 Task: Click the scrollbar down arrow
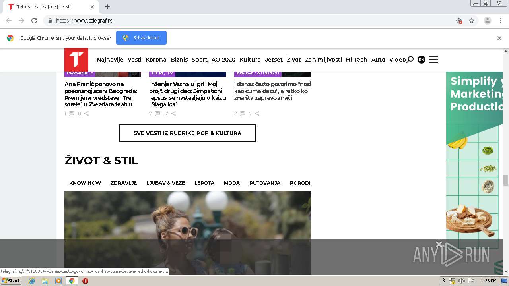(x=506, y=272)
